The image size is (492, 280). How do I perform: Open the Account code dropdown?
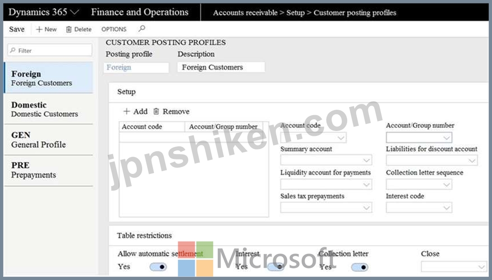point(313,137)
